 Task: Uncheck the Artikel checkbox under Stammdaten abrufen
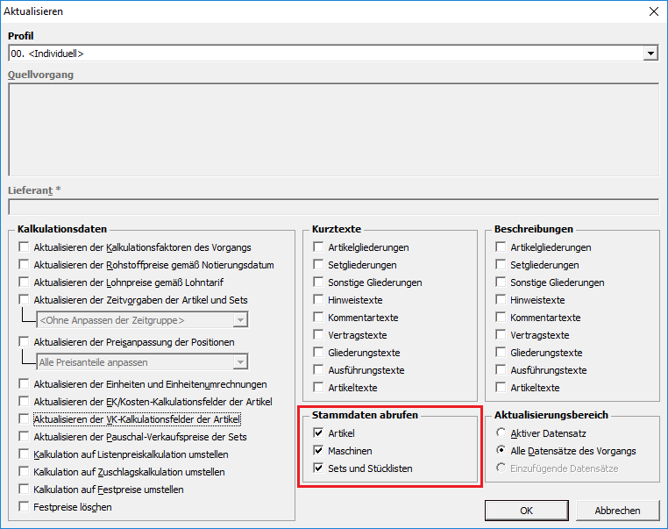(319, 433)
